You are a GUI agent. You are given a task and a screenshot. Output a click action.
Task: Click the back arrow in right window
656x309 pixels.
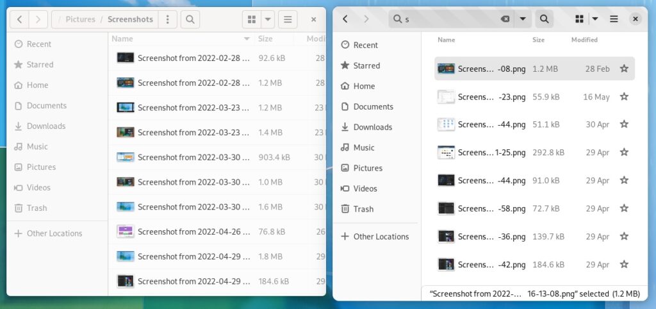pos(345,19)
